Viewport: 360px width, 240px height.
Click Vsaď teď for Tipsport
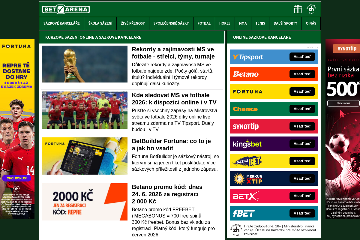[x=302, y=57]
